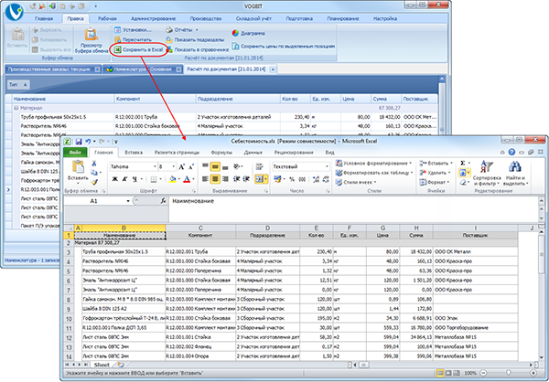549x382 pixels.
Task: Toggle bold Ж formatting
Action: pyautogui.click(x=114, y=179)
